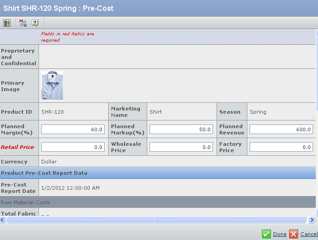The width and height of the screenshot is (318, 240).
Task: Click the Done link
Action: 279,234
